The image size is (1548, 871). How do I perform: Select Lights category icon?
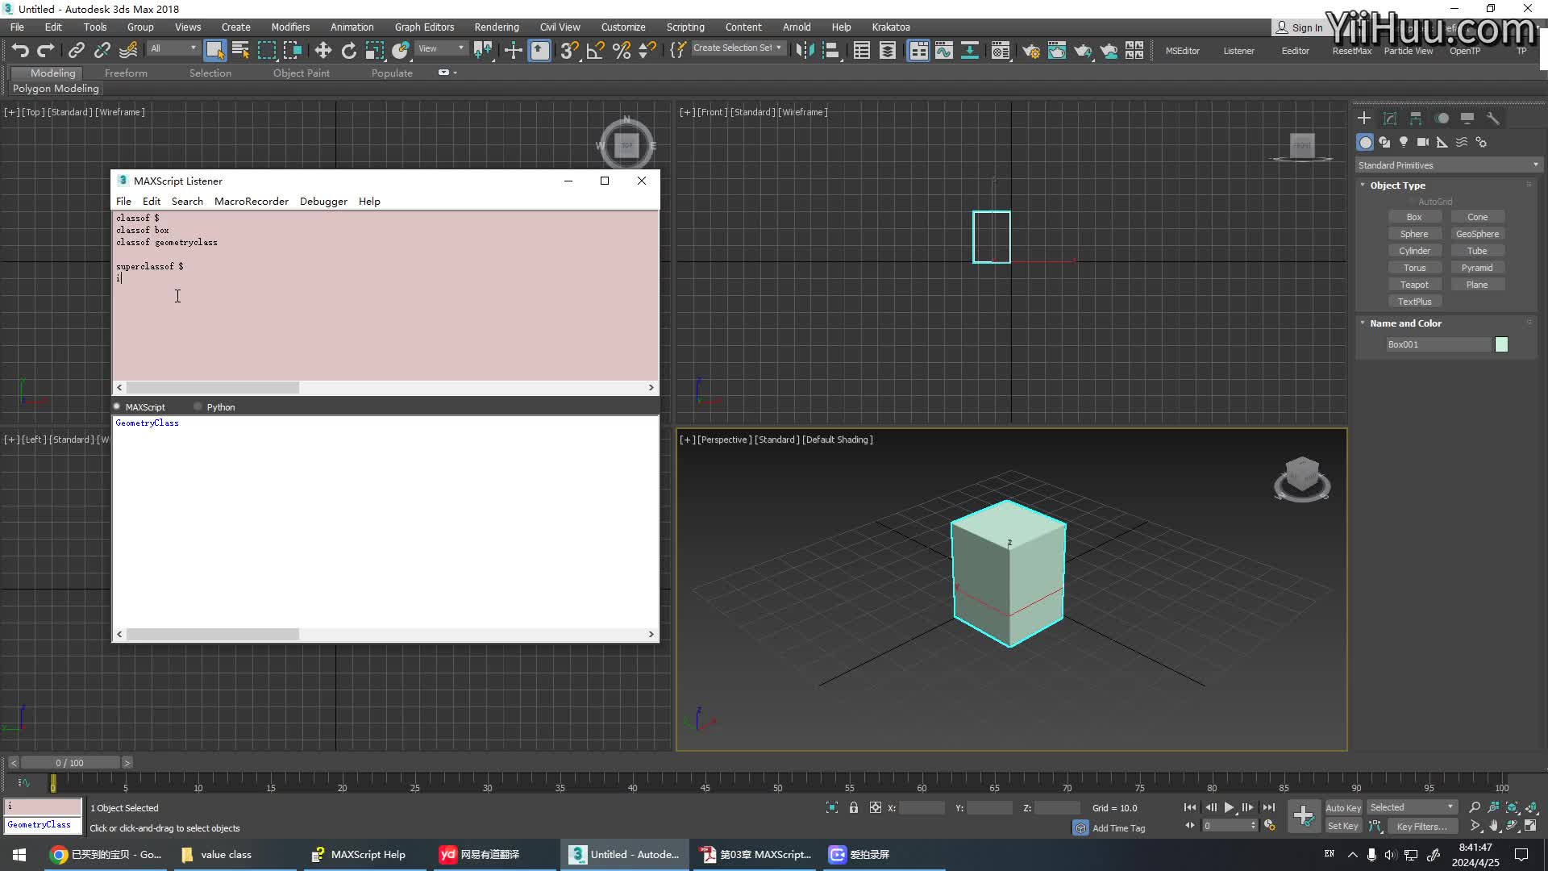[1404, 142]
